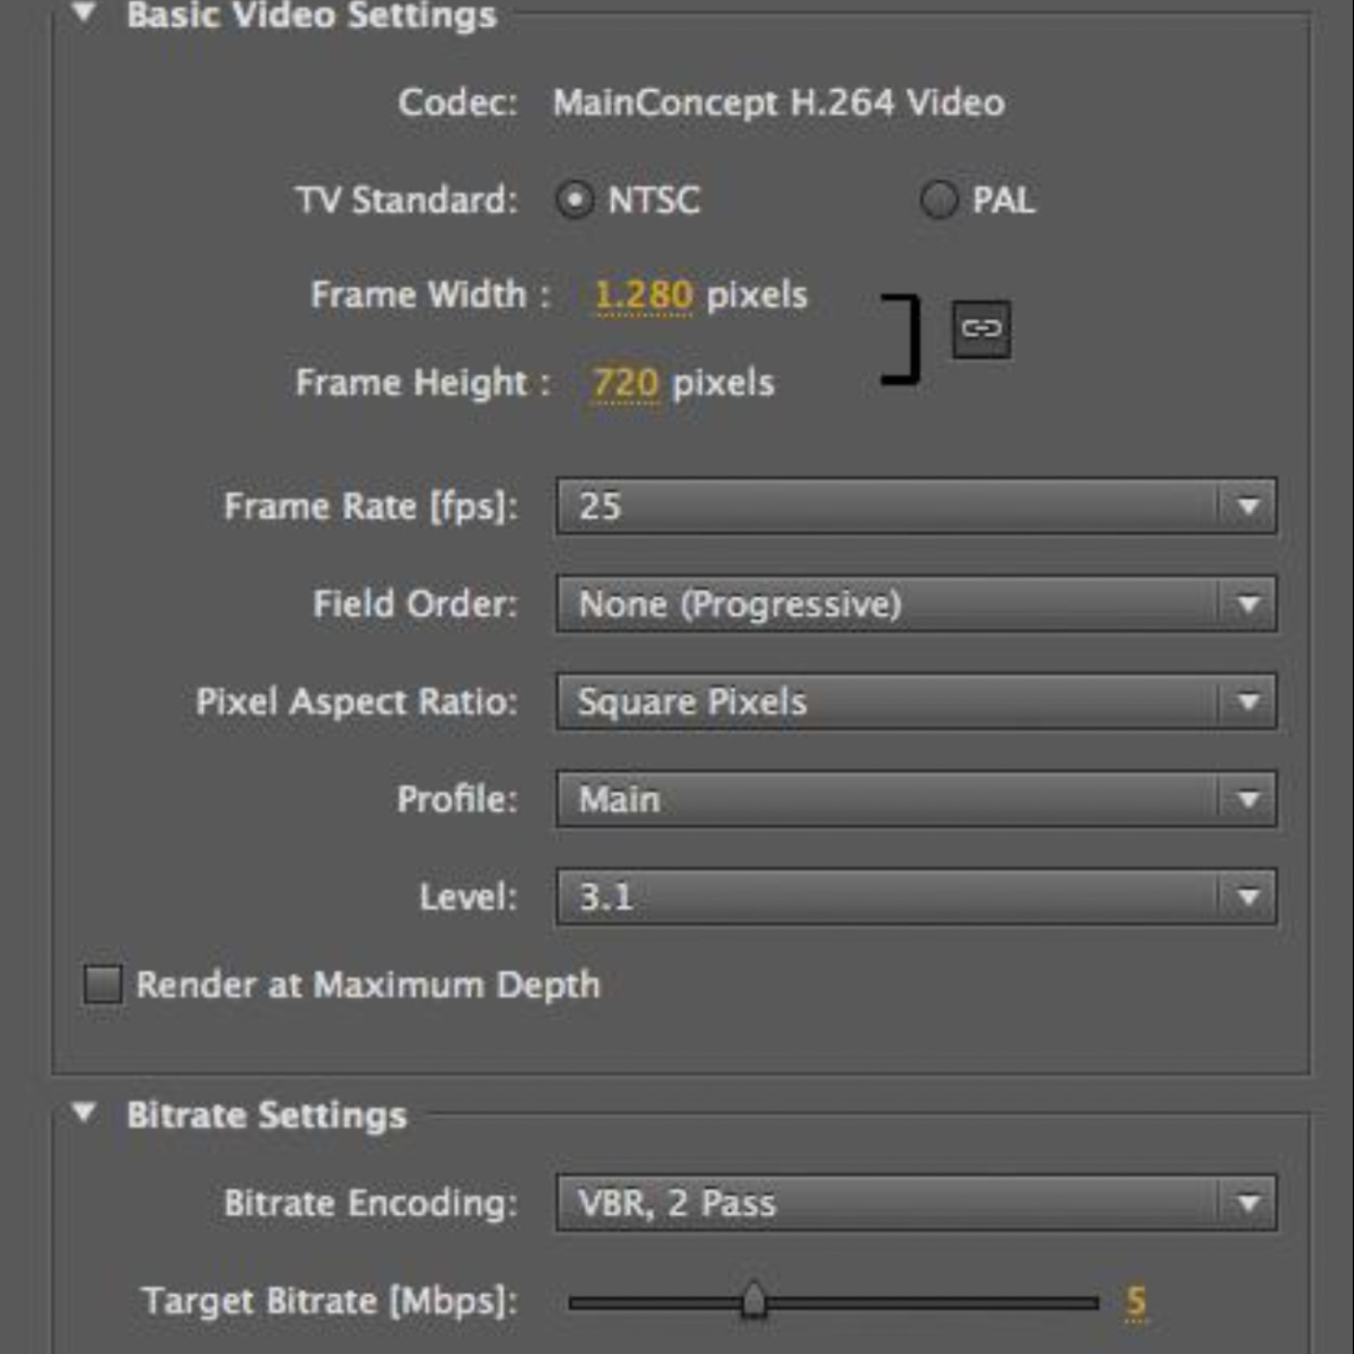
Task: Collapse the Basic Video Settings section
Action: click(84, 14)
